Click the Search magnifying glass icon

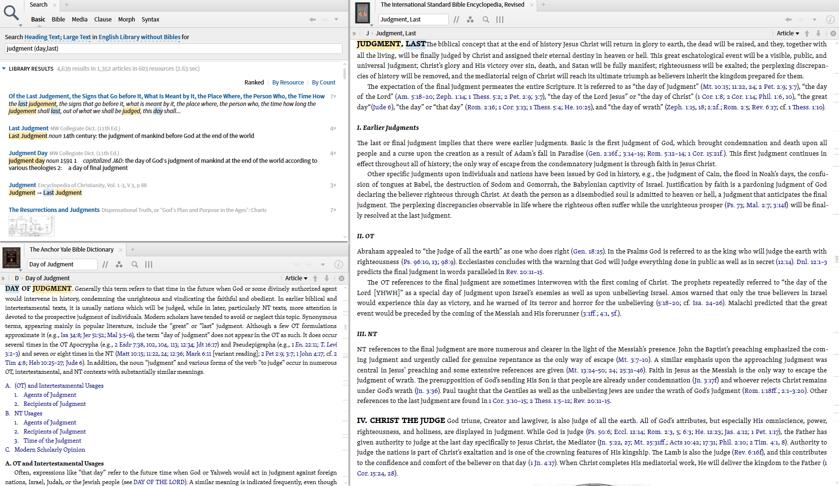11,12
